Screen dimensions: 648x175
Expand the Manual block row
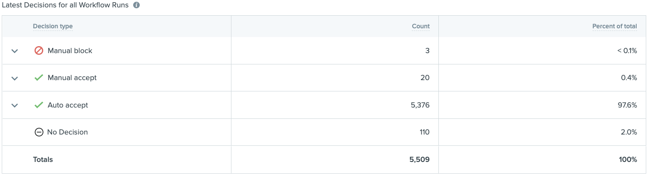pos(14,51)
